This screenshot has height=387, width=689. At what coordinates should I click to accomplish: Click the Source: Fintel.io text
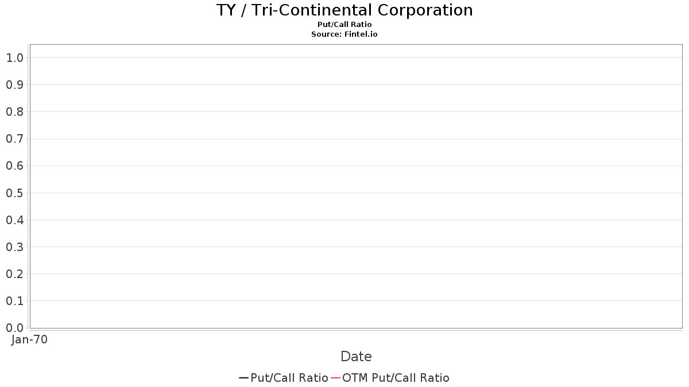[344, 34]
